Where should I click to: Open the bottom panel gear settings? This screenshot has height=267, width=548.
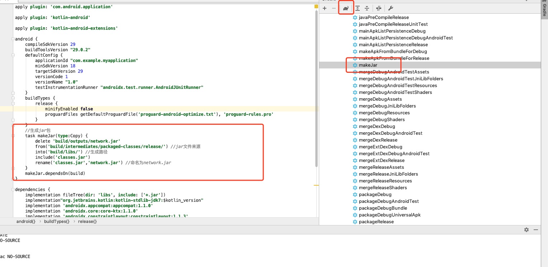point(526,230)
